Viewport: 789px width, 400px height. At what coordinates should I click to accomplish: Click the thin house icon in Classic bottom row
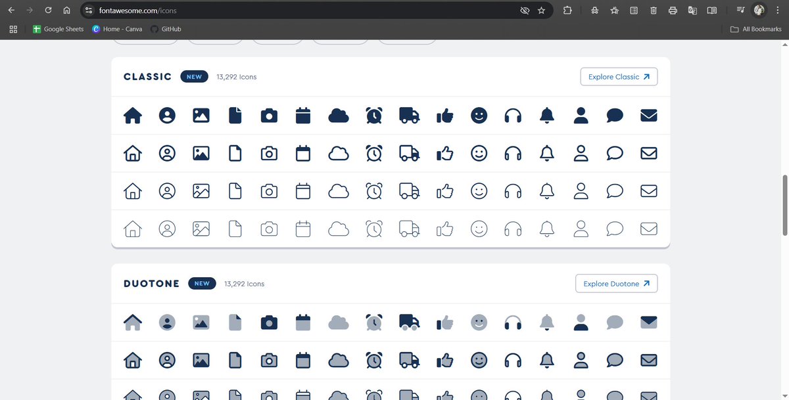pos(133,229)
